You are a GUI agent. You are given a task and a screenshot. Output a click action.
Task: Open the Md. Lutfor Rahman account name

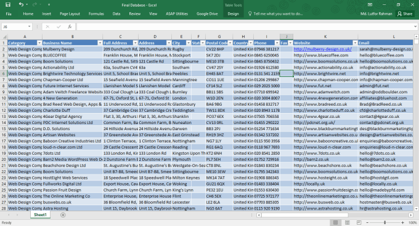pyautogui.click(x=376, y=14)
